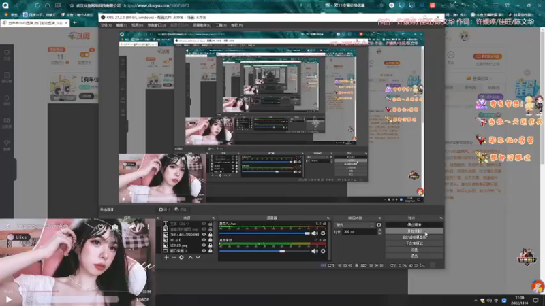Open source properties gear in the sources toolbar
The width and height of the screenshot is (545, 306).
pos(181,258)
